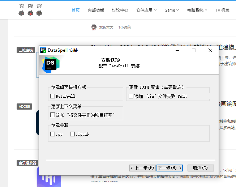Expand the 软件应用 dropdown menu

pos(146,10)
